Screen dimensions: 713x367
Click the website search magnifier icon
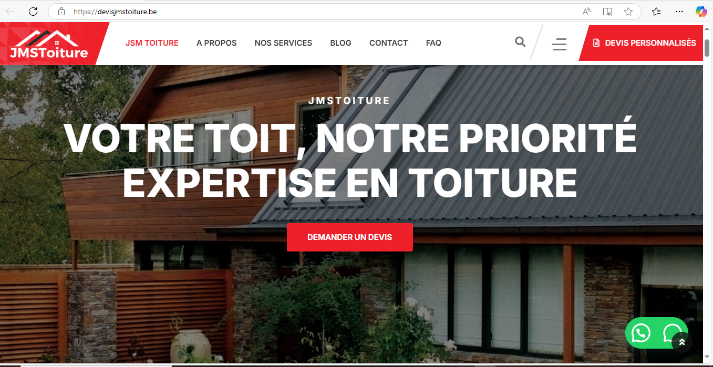tap(520, 42)
